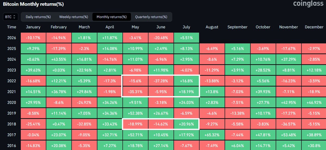The width and height of the screenshot is (326, 150).
Task: Click the November column header
Action: [289, 27]
